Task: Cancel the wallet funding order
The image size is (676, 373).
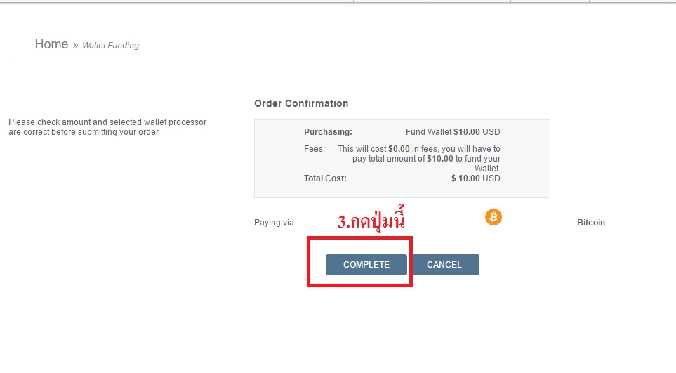Action: click(444, 264)
